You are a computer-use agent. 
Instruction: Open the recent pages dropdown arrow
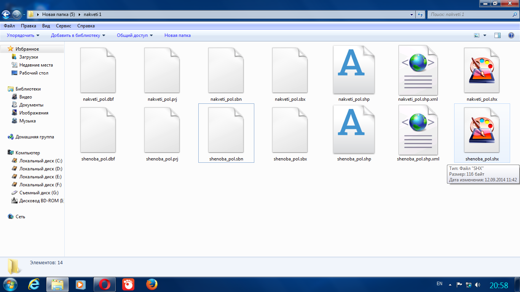(24, 14)
